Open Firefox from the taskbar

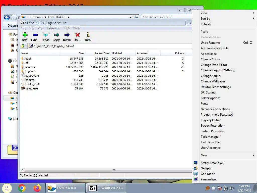pyautogui.click(x=37, y=188)
